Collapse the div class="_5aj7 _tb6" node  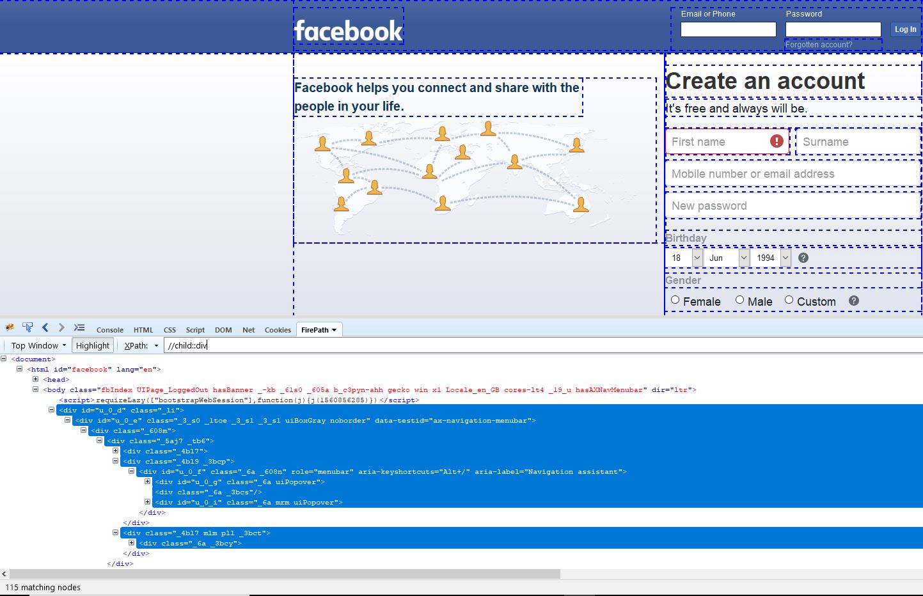click(x=100, y=441)
